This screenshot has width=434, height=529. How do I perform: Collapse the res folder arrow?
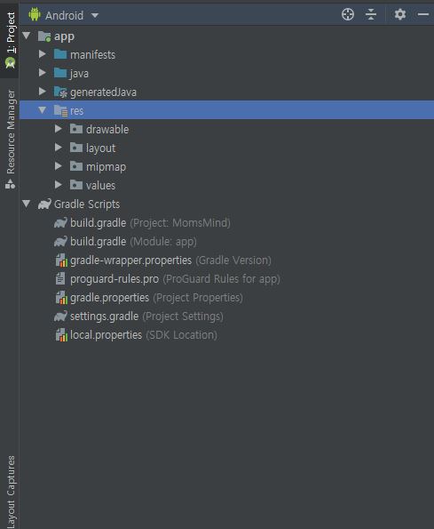[x=43, y=110]
